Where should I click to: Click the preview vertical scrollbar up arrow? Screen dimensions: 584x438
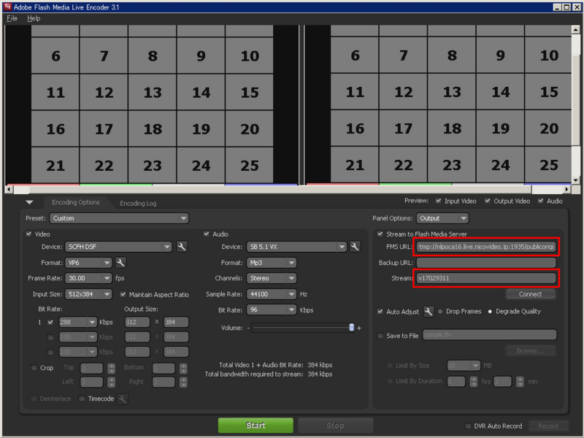tap(575, 29)
